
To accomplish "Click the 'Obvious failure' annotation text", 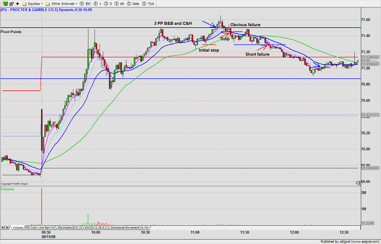I will tap(245, 25).
